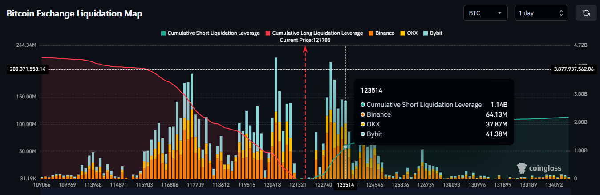This screenshot has height=195, width=600.
Task: Click the coinglass watermark logo
Action: tap(539, 168)
